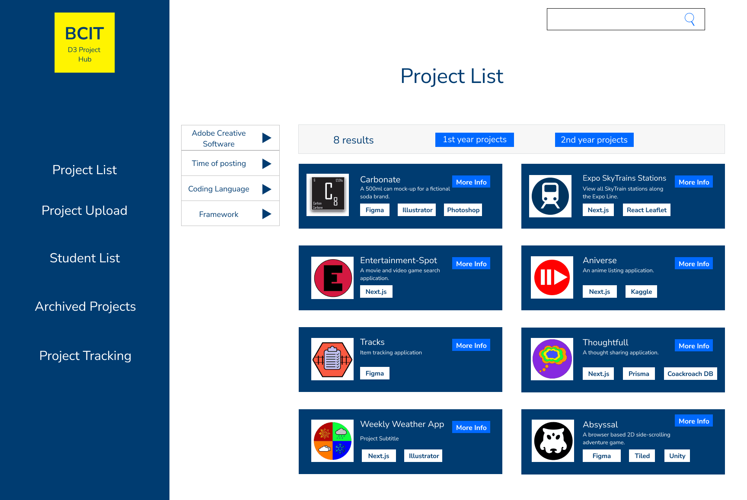Click the search magnifier icon
The image size is (747, 500).
[x=690, y=19]
